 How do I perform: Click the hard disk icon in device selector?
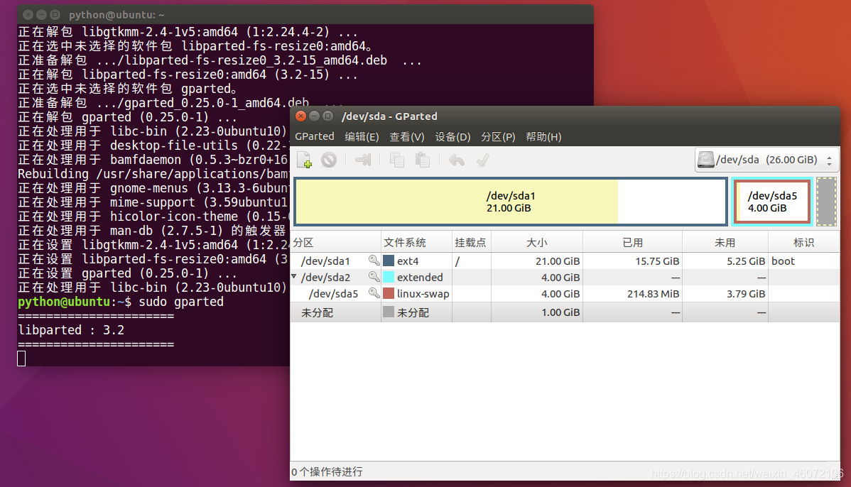(705, 160)
